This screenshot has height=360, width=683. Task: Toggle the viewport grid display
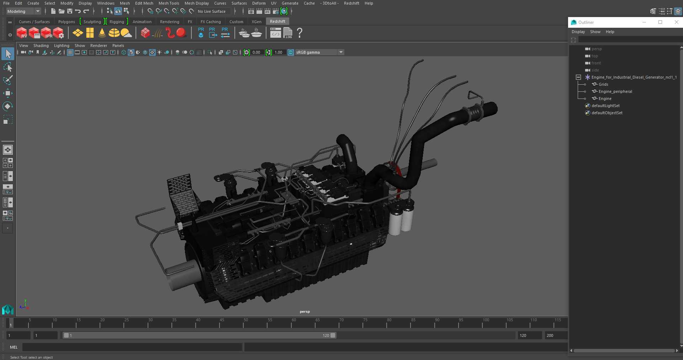click(70, 52)
